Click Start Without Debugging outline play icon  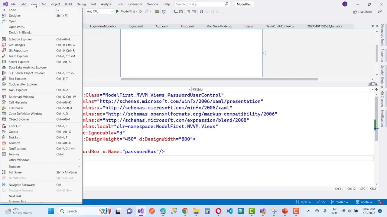[141, 11]
